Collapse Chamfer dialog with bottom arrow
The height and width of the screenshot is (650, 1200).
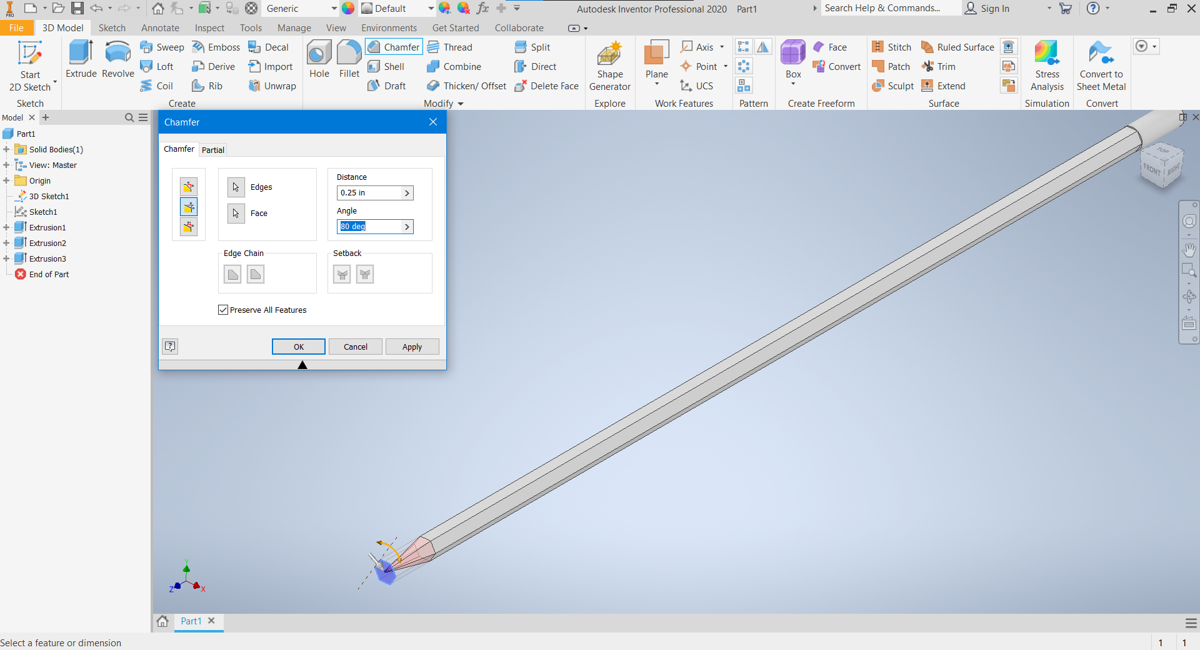coord(302,365)
